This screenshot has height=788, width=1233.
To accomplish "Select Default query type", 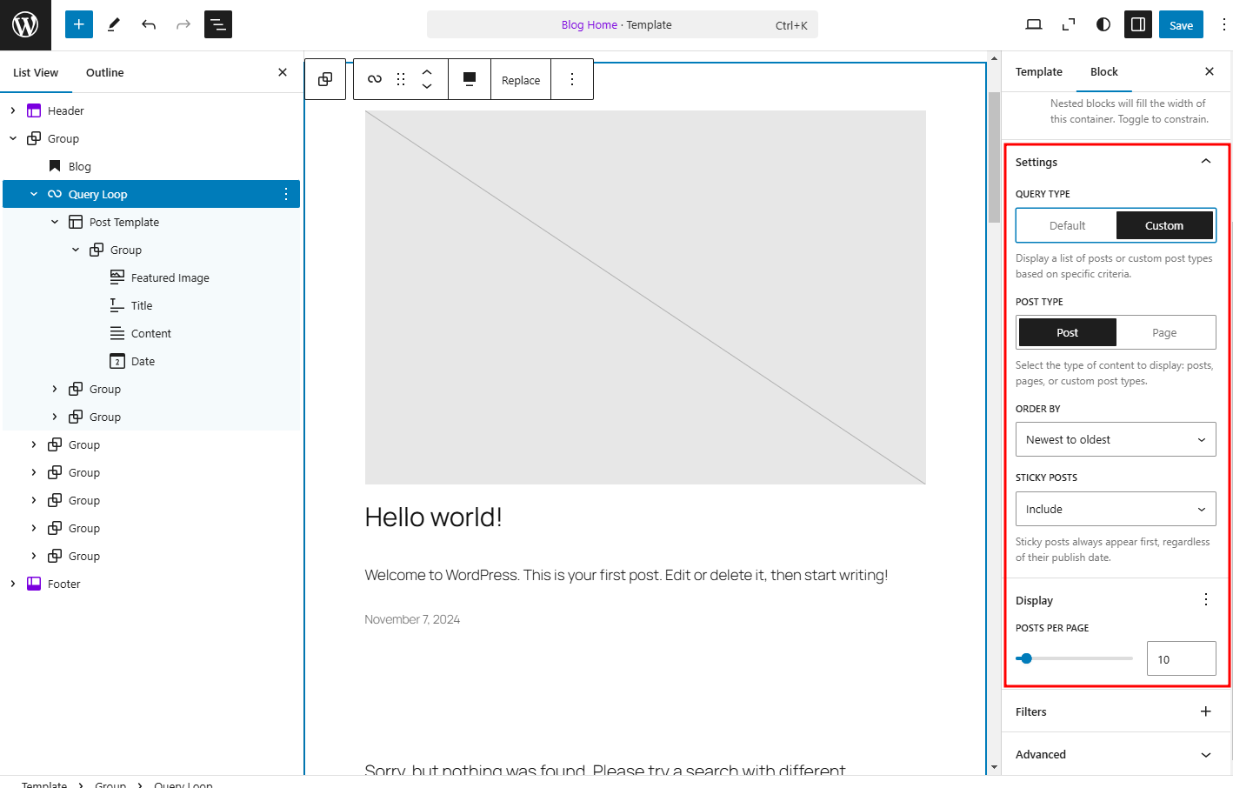I will [x=1067, y=224].
